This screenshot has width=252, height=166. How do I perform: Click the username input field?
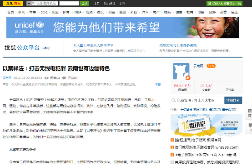pos(45,3)
